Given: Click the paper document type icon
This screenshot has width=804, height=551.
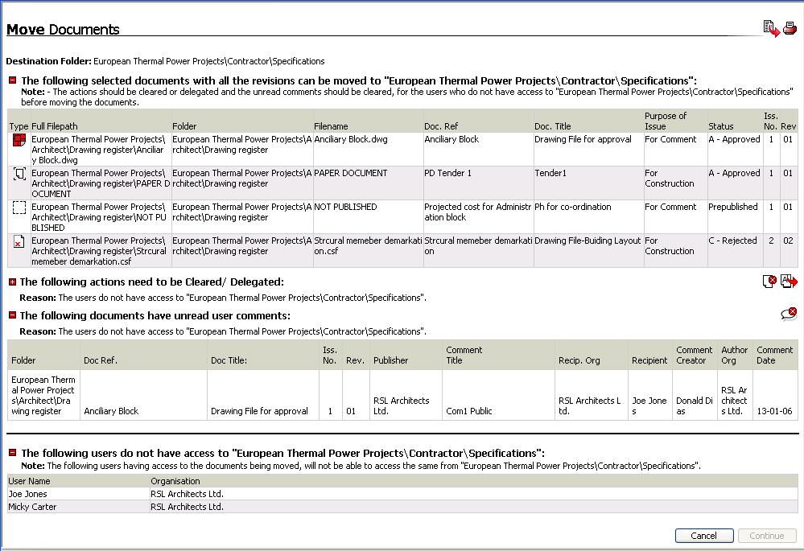Looking at the screenshot, I should pyautogui.click(x=19, y=174).
